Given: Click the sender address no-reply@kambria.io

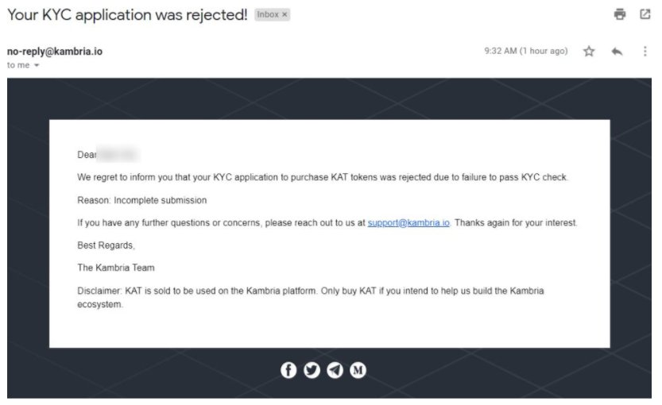Looking at the screenshot, I should pyautogui.click(x=55, y=52).
